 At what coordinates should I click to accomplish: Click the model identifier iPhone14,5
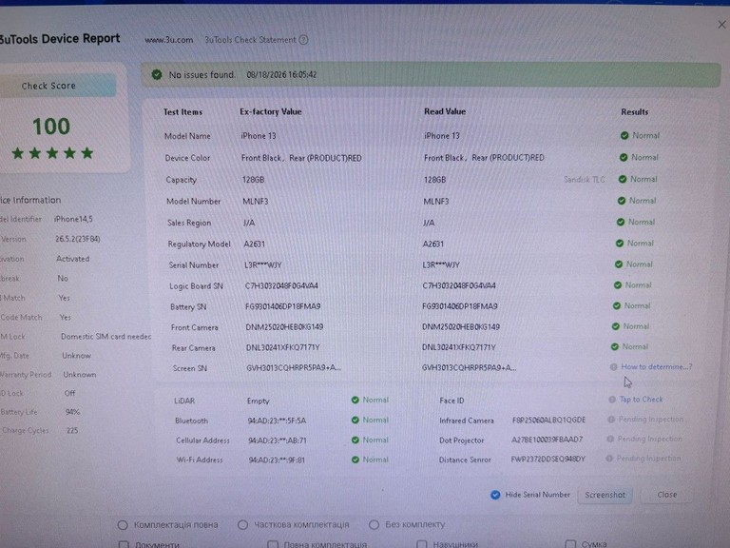click(x=73, y=219)
